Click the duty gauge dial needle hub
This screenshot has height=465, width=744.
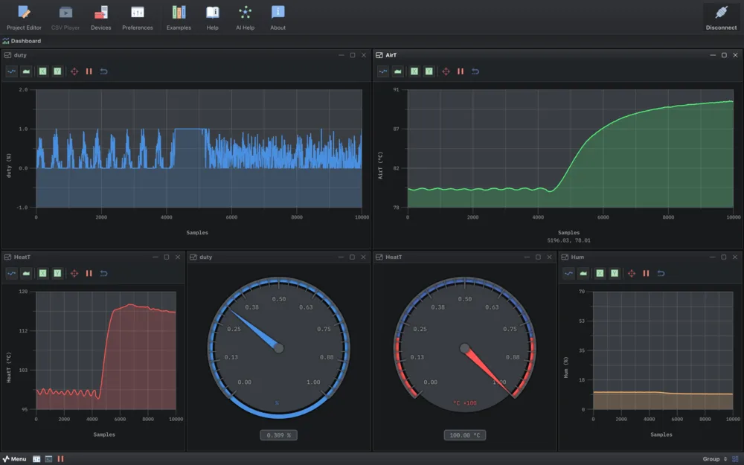(x=279, y=348)
